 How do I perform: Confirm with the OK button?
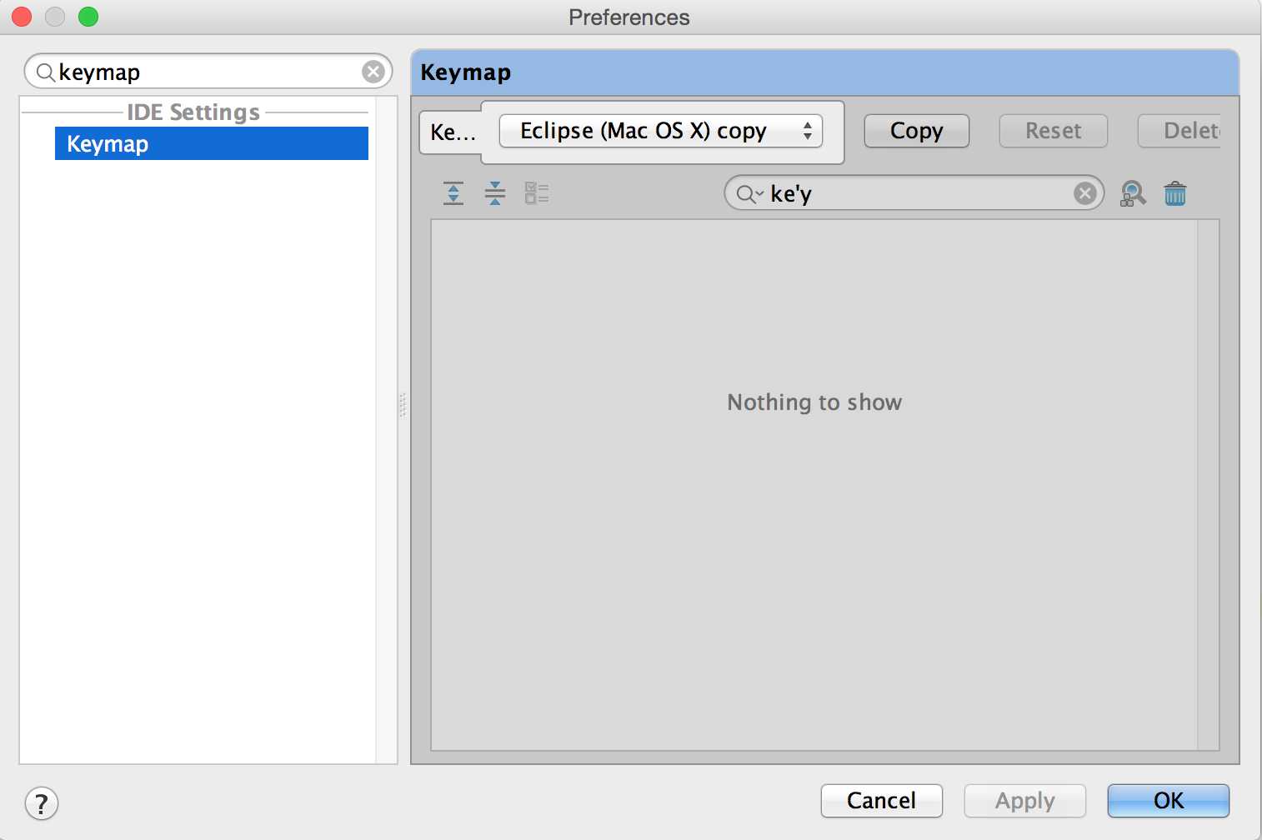[x=1169, y=801]
